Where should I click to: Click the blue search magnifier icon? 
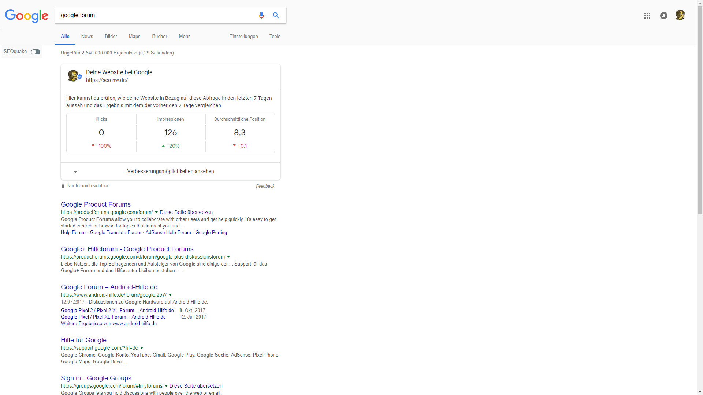coord(276,15)
